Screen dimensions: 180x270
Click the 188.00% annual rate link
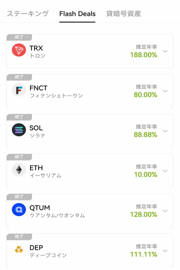click(x=143, y=55)
